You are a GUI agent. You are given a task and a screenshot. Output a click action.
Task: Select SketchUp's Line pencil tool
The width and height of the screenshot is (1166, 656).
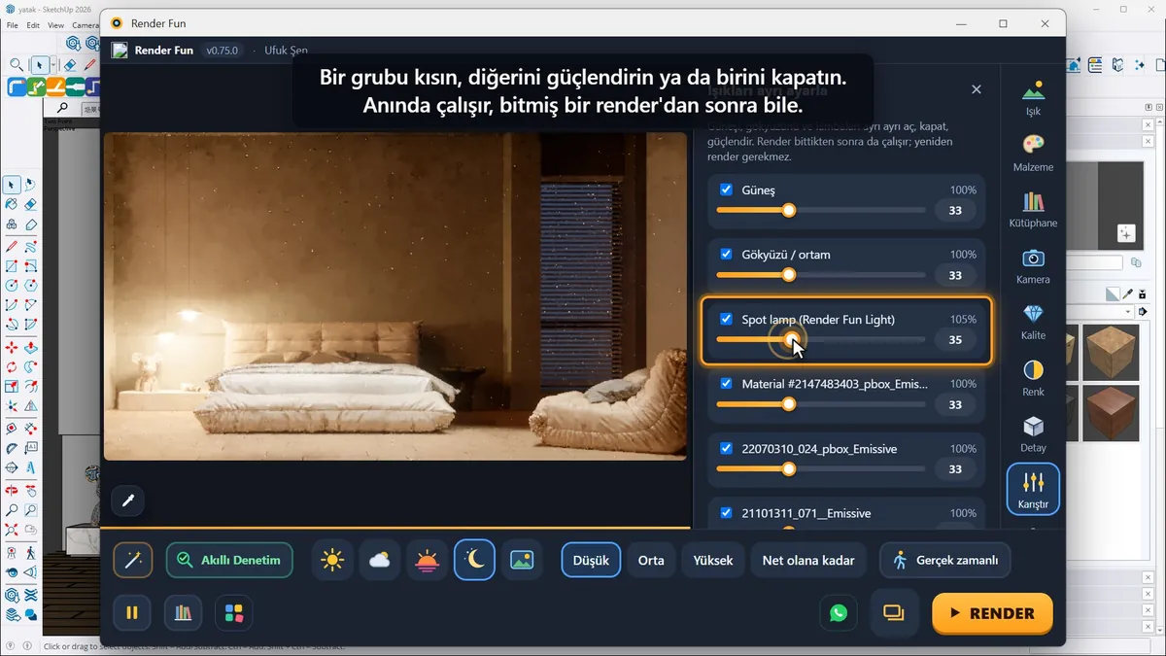(x=12, y=246)
